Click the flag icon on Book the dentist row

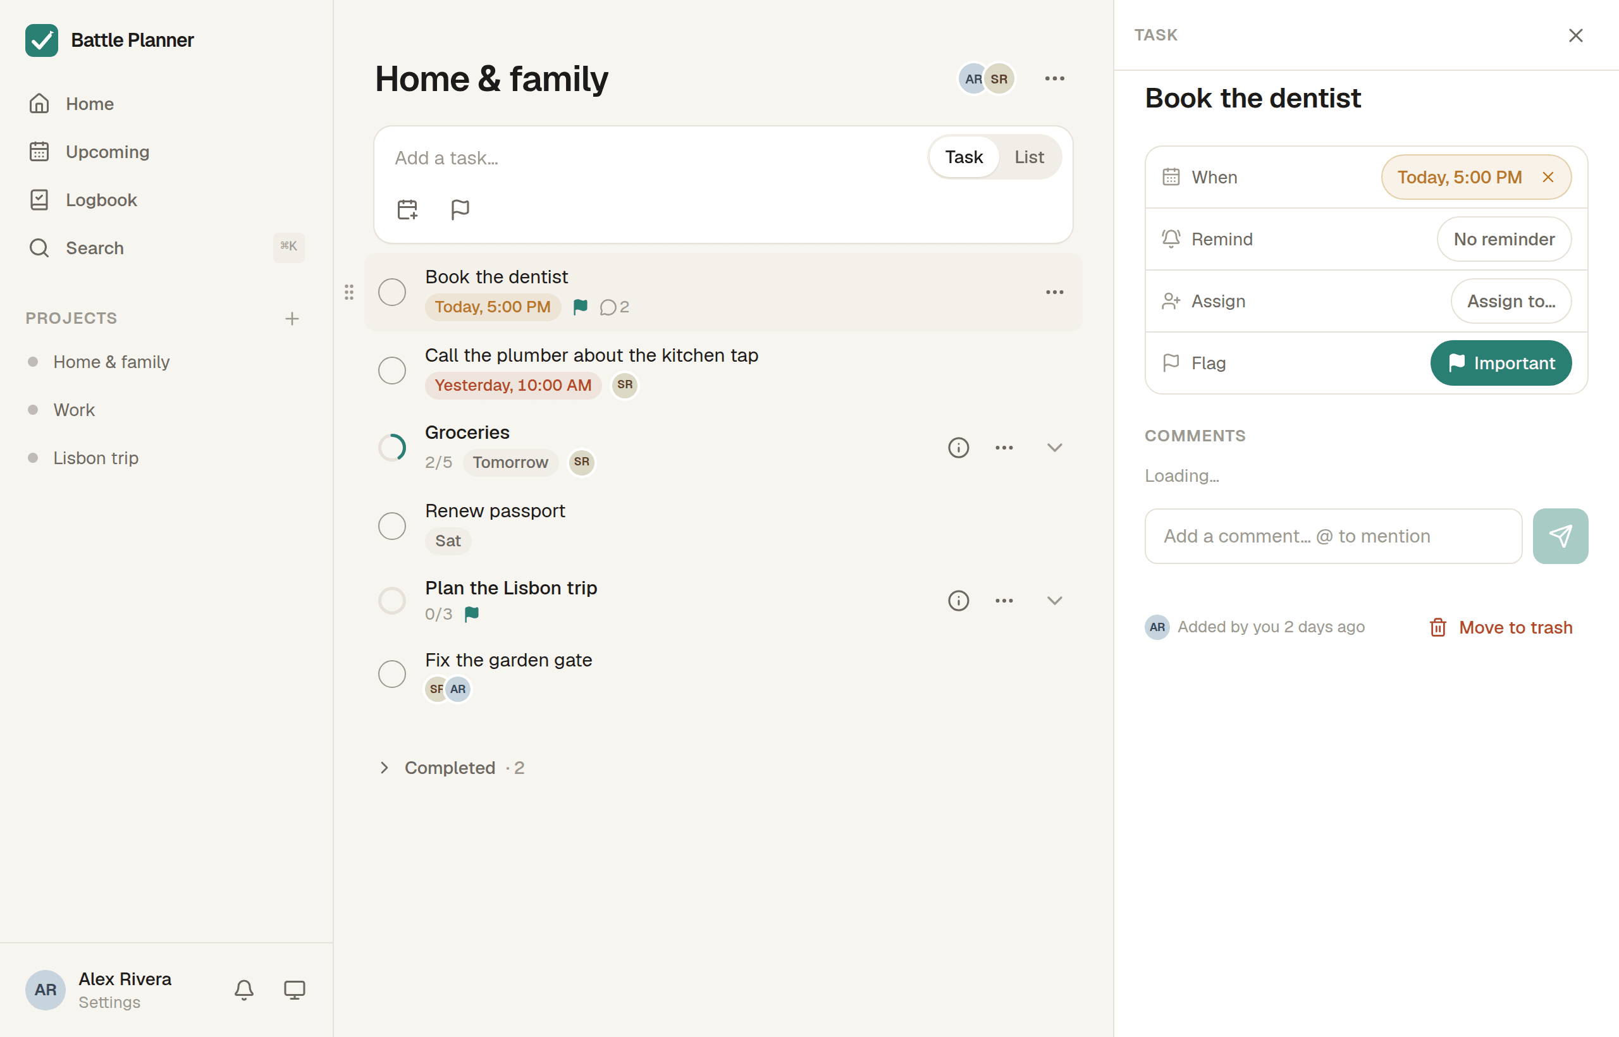[580, 307]
